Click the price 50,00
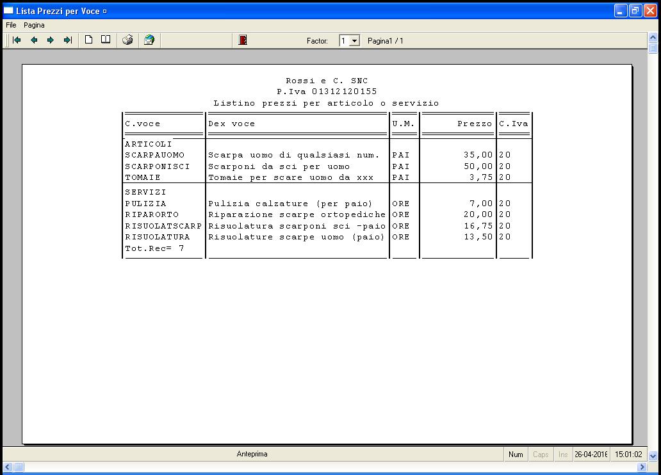This screenshot has width=661, height=475. click(x=478, y=166)
